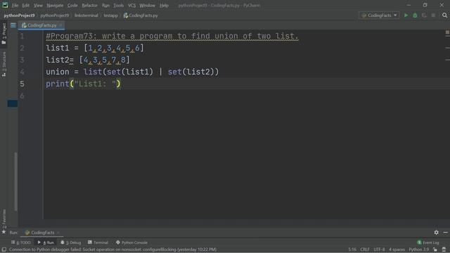450x253 pixels.
Task: Click the left panel vertical scrollbar thumb
Action: [15, 182]
